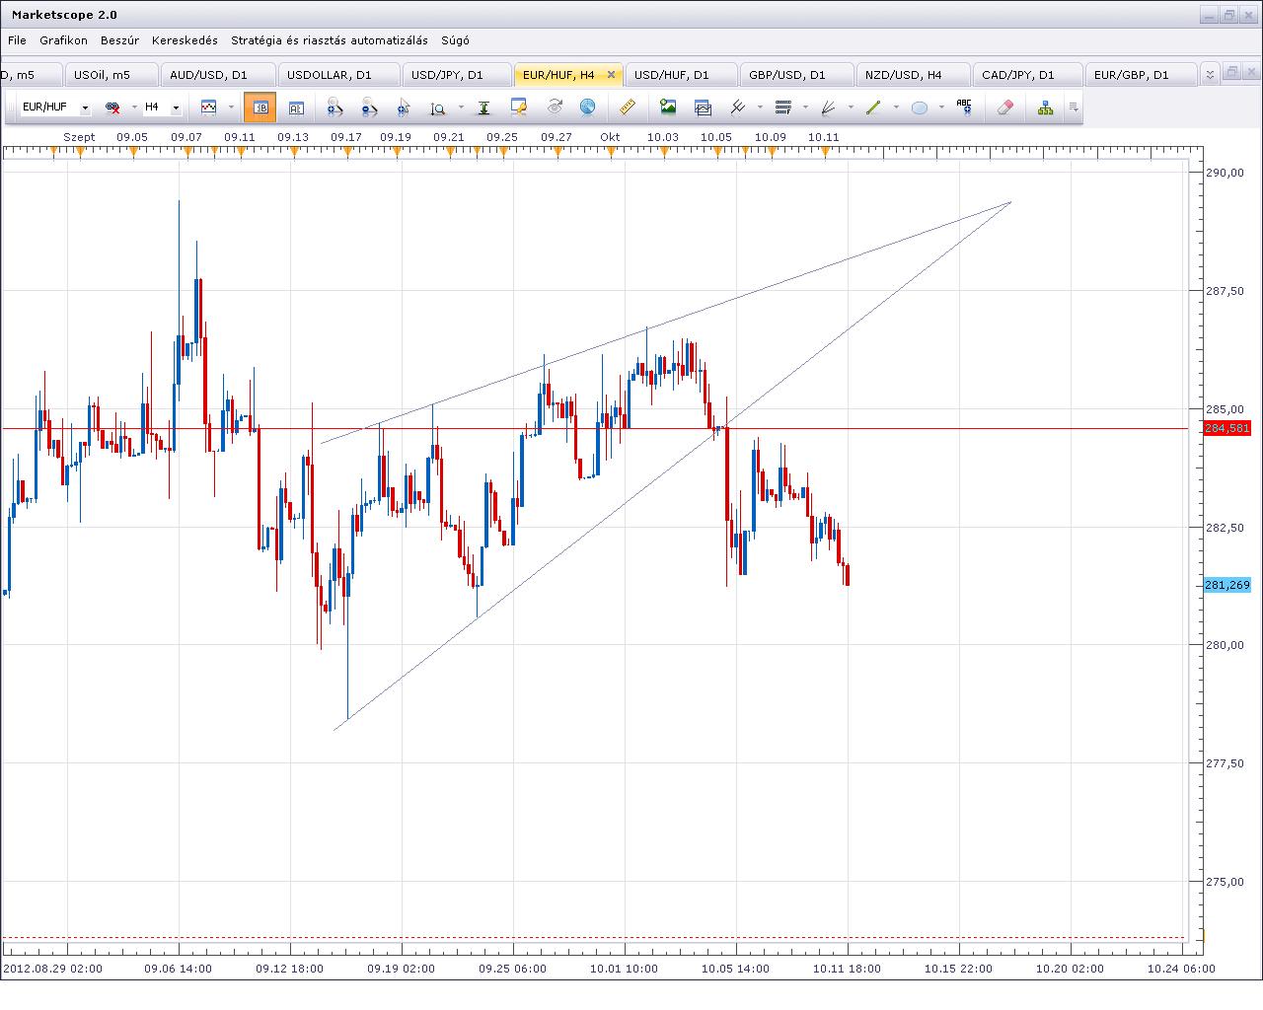
Task: Select the Fibonacci levels tool icon
Action: coord(783,107)
